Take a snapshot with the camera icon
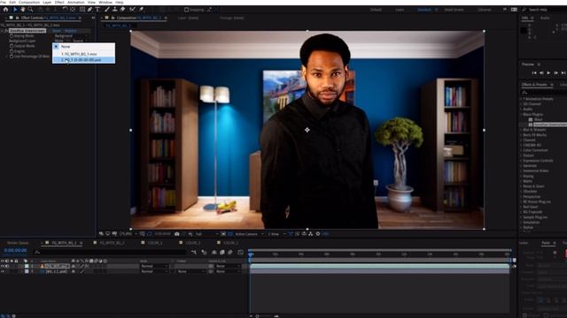This screenshot has height=318, width=567. coord(177,234)
